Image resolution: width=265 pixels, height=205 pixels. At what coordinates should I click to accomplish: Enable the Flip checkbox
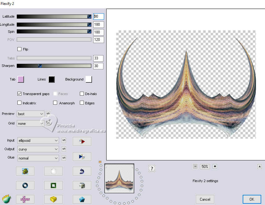pos(20,49)
